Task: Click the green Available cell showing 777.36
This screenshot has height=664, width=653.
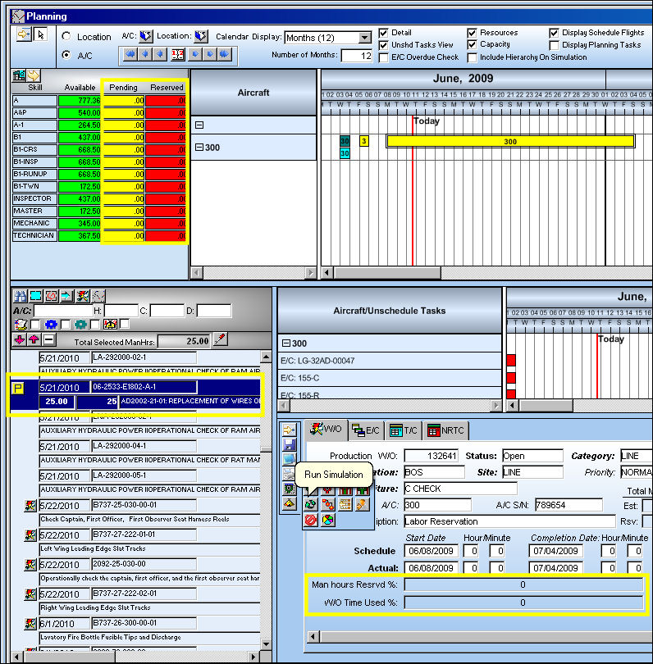Action: coord(80,100)
